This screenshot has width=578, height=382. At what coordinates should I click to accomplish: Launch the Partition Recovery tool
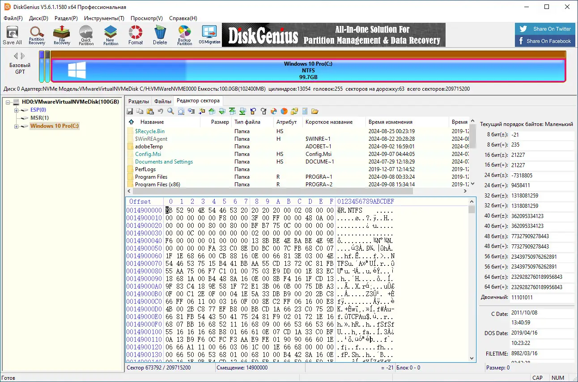(x=37, y=35)
